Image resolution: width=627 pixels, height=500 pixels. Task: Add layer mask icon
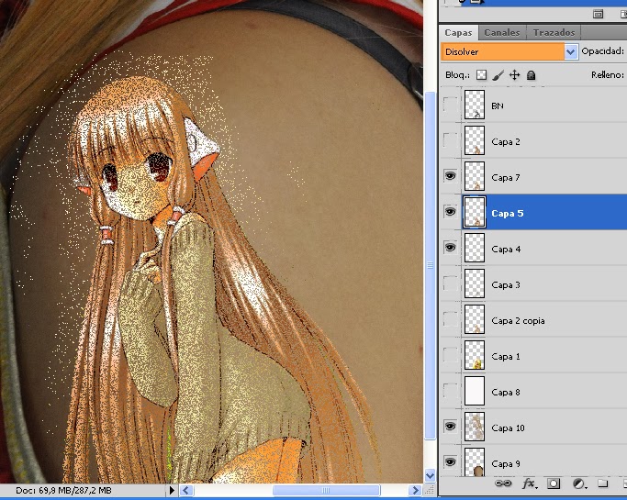[554, 483]
